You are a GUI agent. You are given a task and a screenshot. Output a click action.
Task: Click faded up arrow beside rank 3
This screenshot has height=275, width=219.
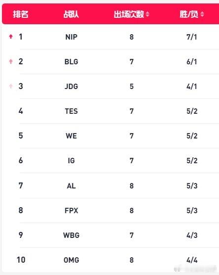[x=11, y=86]
